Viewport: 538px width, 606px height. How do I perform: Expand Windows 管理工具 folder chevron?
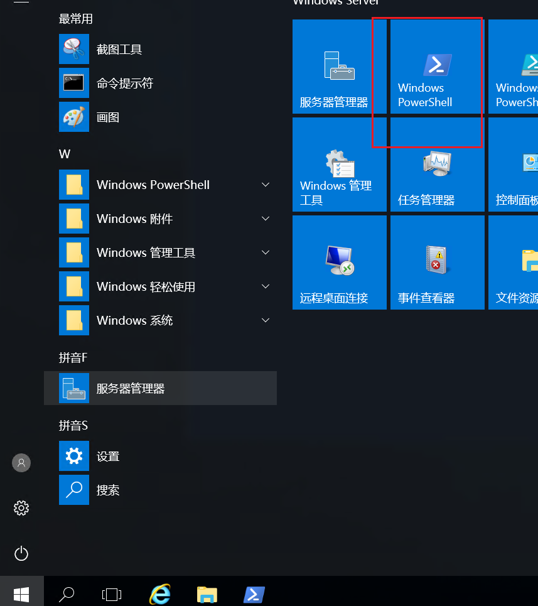[x=266, y=252]
